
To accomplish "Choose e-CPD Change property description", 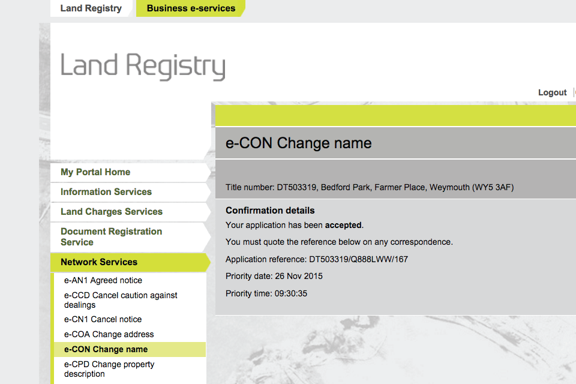I will click(109, 369).
